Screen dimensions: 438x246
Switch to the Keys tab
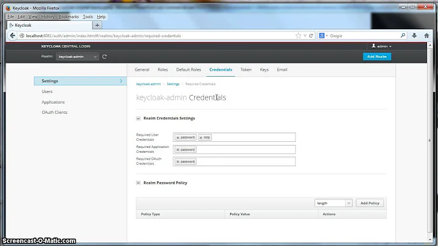[x=264, y=69]
